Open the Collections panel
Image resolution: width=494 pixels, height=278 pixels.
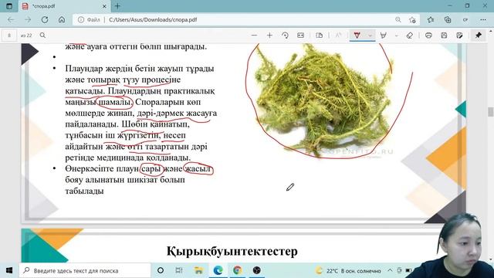(x=448, y=19)
